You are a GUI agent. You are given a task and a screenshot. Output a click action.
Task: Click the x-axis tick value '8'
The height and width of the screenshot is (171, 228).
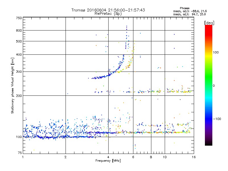(151, 157)
